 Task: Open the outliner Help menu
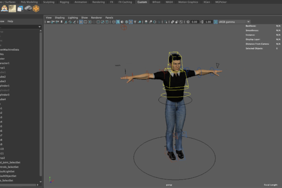10,21
